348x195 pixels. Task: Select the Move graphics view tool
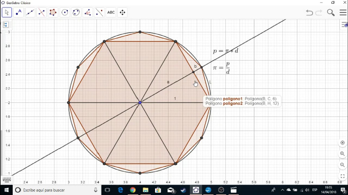pos(122,12)
